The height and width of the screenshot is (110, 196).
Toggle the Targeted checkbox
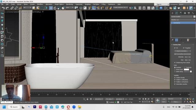coord(184,48)
